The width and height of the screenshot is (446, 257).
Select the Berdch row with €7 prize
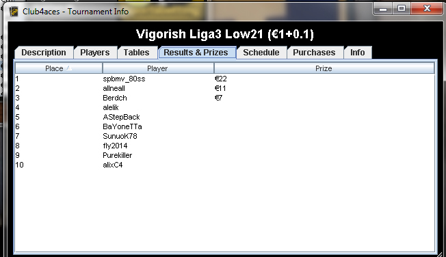[224, 98]
